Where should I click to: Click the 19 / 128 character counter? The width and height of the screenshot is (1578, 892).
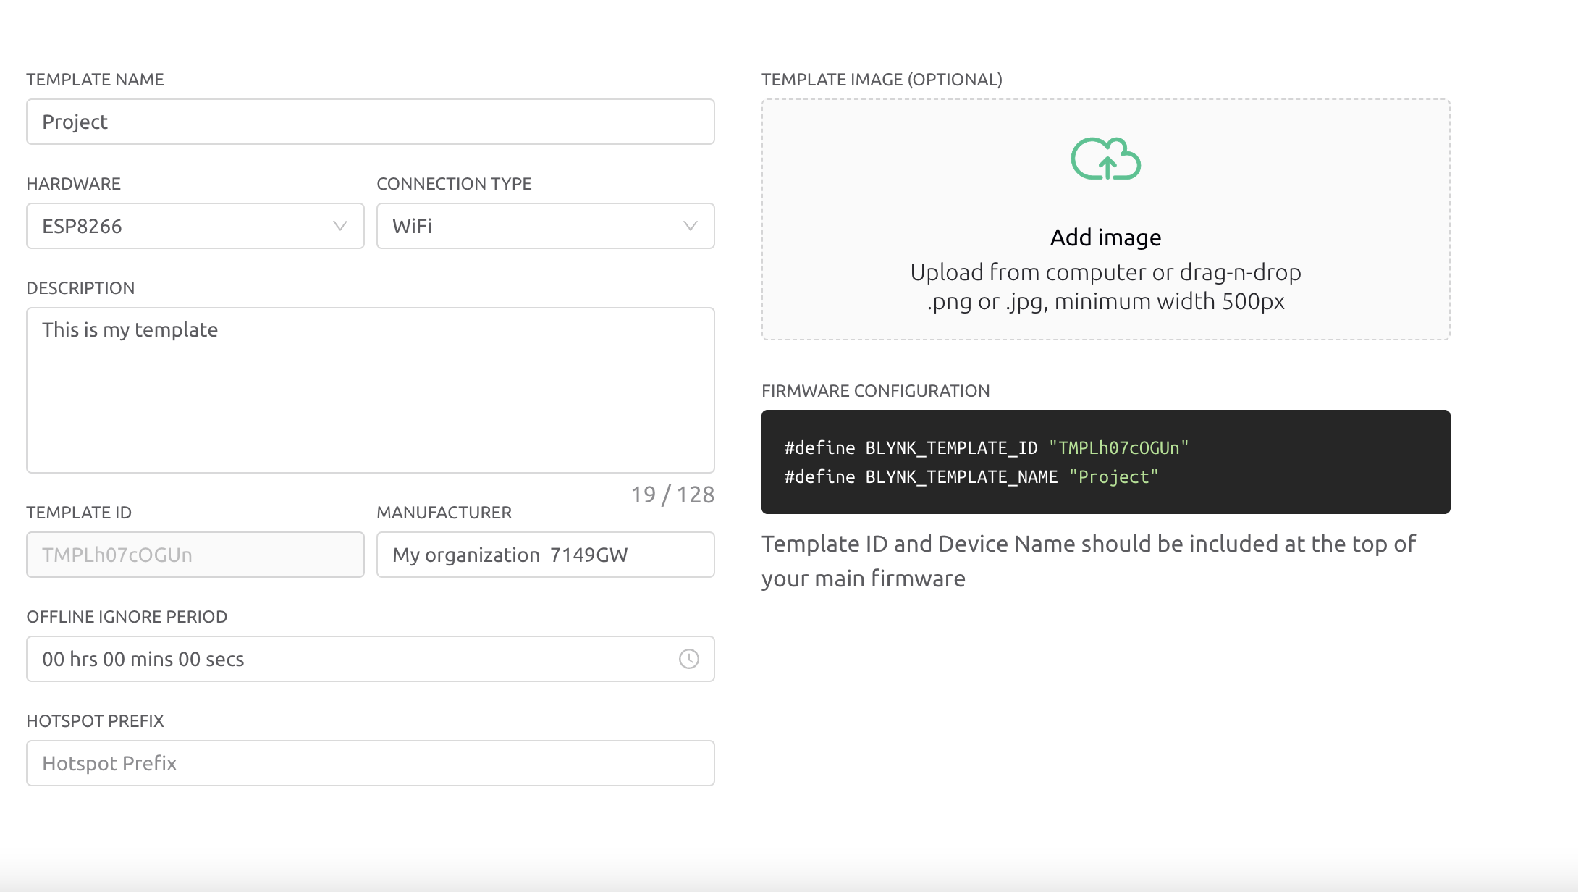(x=672, y=495)
